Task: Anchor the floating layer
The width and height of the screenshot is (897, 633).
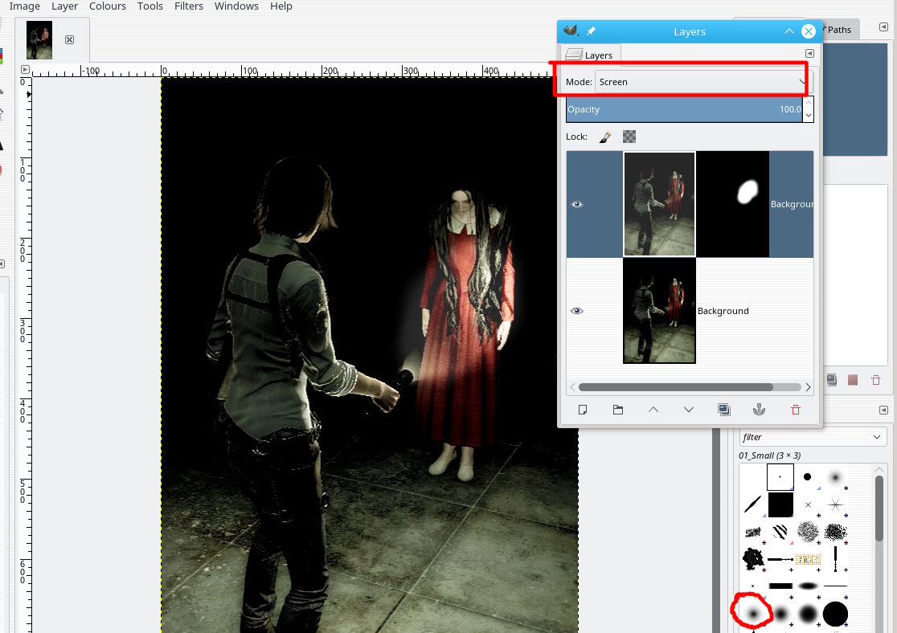Action: [759, 410]
